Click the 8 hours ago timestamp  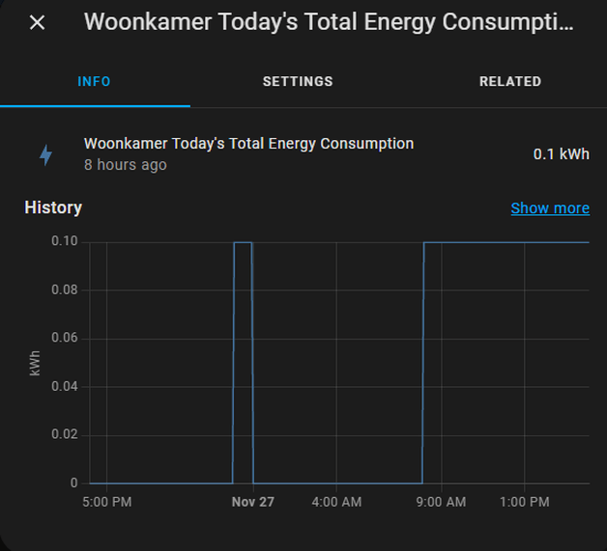click(126, 165)
